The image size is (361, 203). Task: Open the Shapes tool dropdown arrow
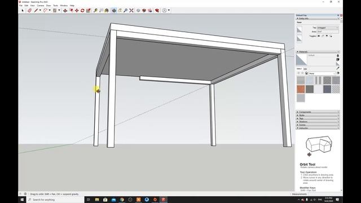coord(59,10)
